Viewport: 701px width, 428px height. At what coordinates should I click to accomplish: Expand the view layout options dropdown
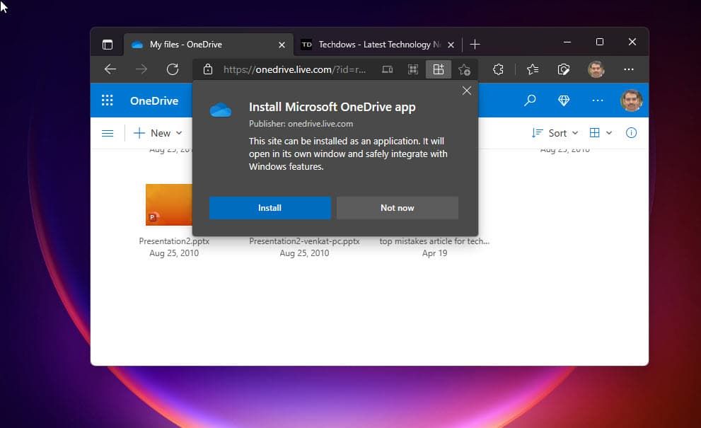tap(601, 133)
